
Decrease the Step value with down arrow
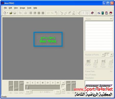coord(63,90)
